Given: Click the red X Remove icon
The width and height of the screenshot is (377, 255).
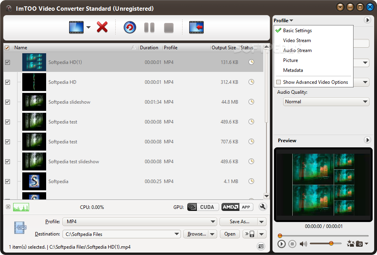Looking at the screenshot, I should pos(102,27).
